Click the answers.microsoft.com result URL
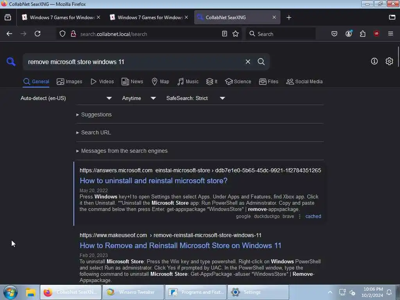The height and width of the screenshot is (300, 400). pos(200,170)
